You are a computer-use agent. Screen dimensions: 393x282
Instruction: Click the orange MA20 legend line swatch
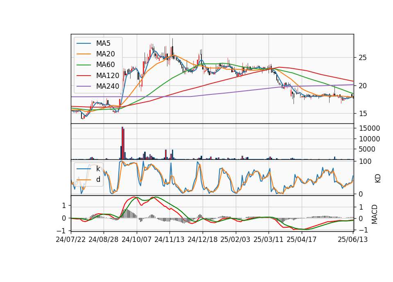(84, 54)
